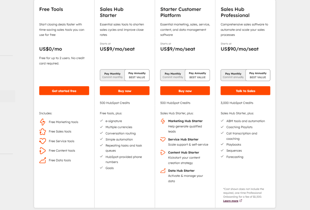Click the Free Service tools heart icon
Viewport: 310px width, 210px height.
43,141
